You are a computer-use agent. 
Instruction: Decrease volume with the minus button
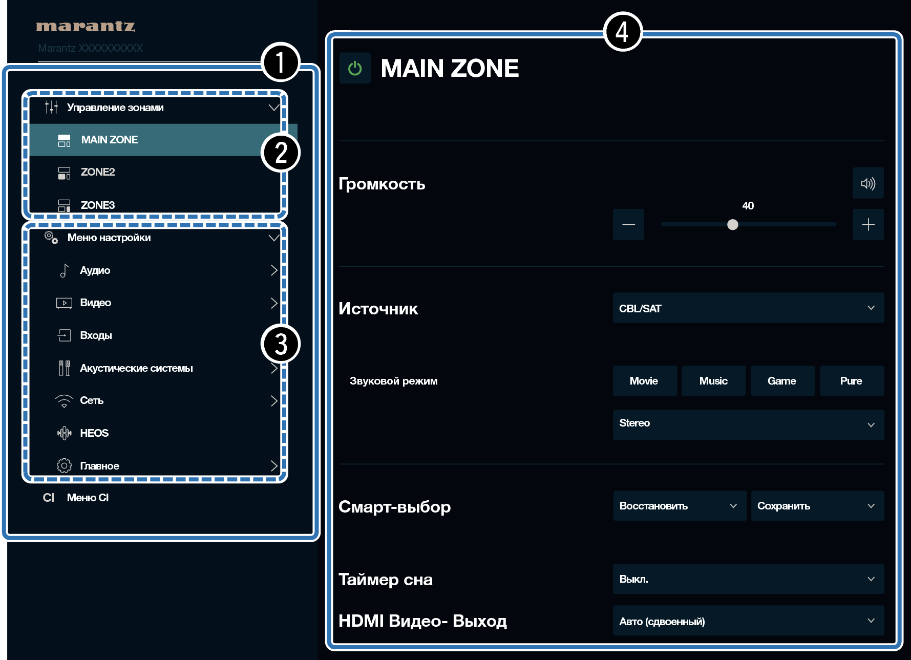tap(628, 224)
